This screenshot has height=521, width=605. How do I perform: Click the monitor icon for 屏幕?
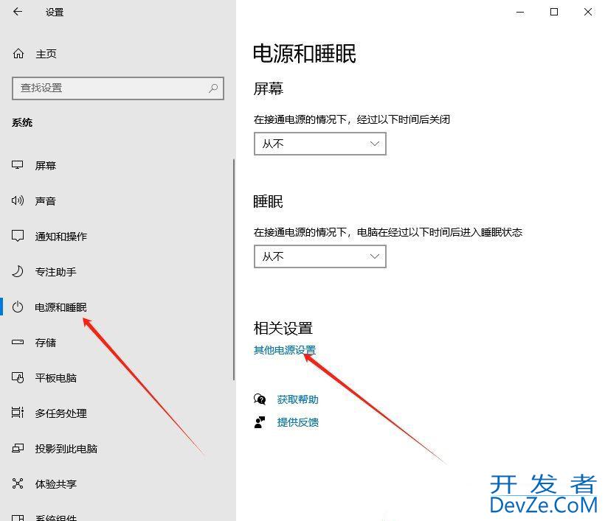(x=18, y=165)
